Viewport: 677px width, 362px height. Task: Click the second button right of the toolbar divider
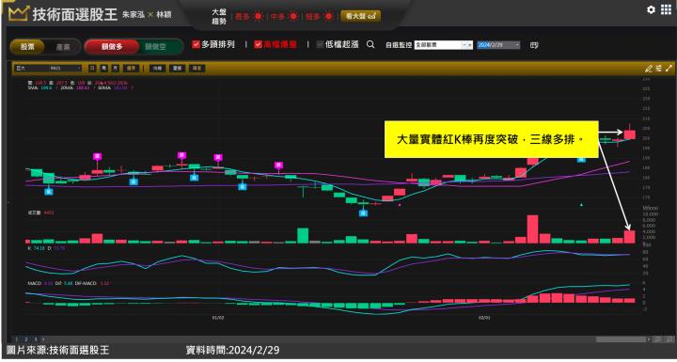tap(177, 69)
